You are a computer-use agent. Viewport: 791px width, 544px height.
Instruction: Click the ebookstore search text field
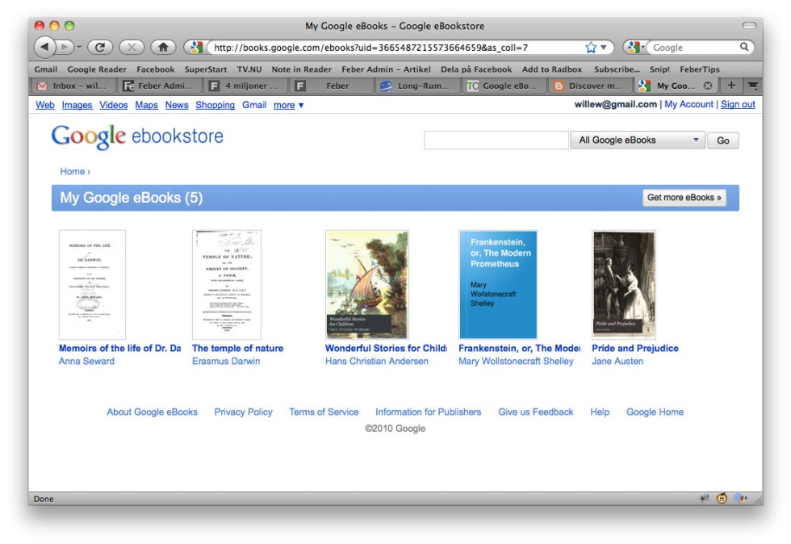pos(496,140)
